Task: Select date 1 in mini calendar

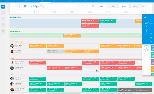Action: (146, 27)
